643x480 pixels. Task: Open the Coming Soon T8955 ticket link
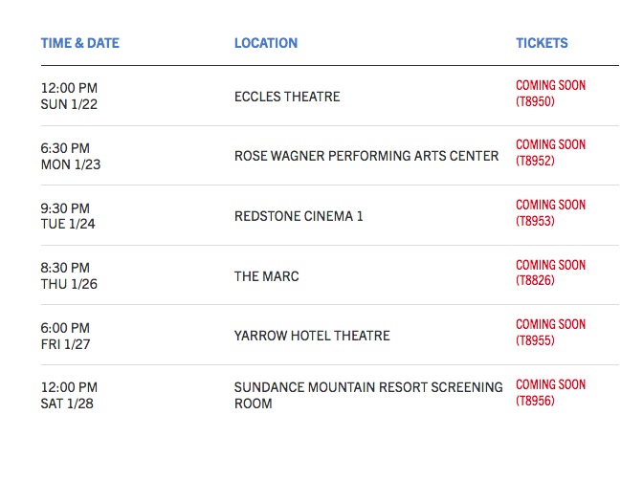pos(550,333)
